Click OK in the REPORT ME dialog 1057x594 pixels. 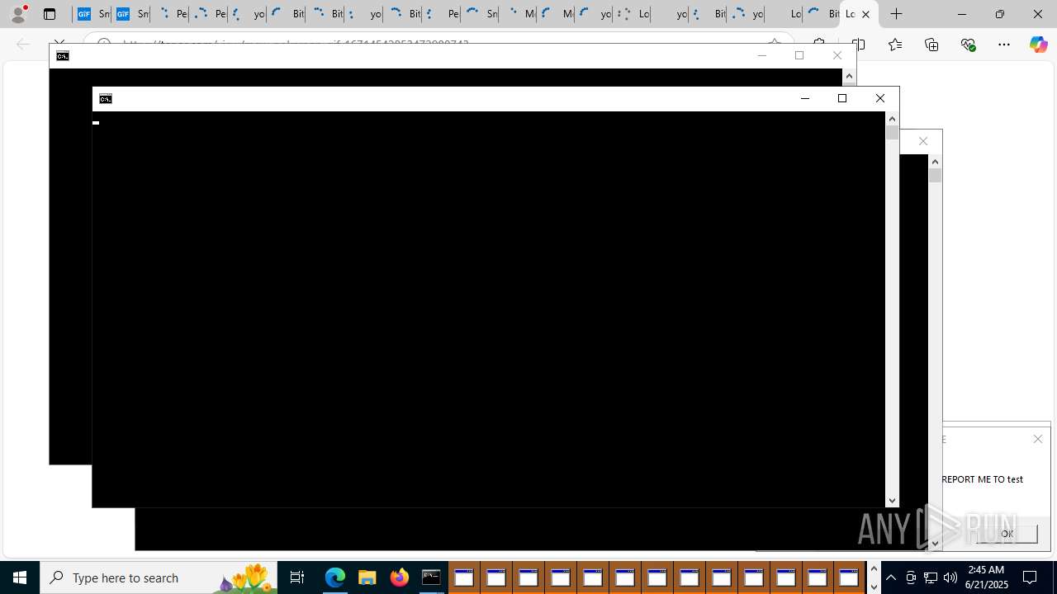(x=1007, y=534)
